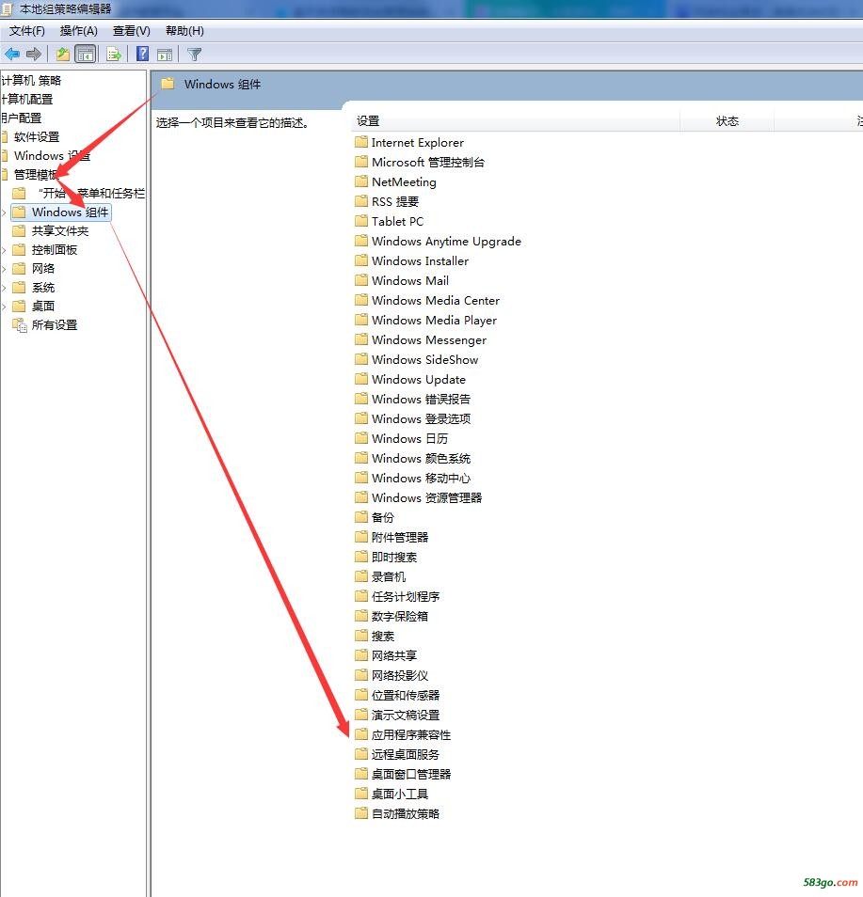The image size is (863, 897).
Task: Select 桌面小工具 entry
Action: click(x=400, y=794)
